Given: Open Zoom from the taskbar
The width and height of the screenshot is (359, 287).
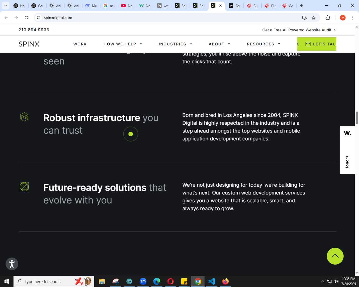Looking at the screenshot, I should (143, 281).
